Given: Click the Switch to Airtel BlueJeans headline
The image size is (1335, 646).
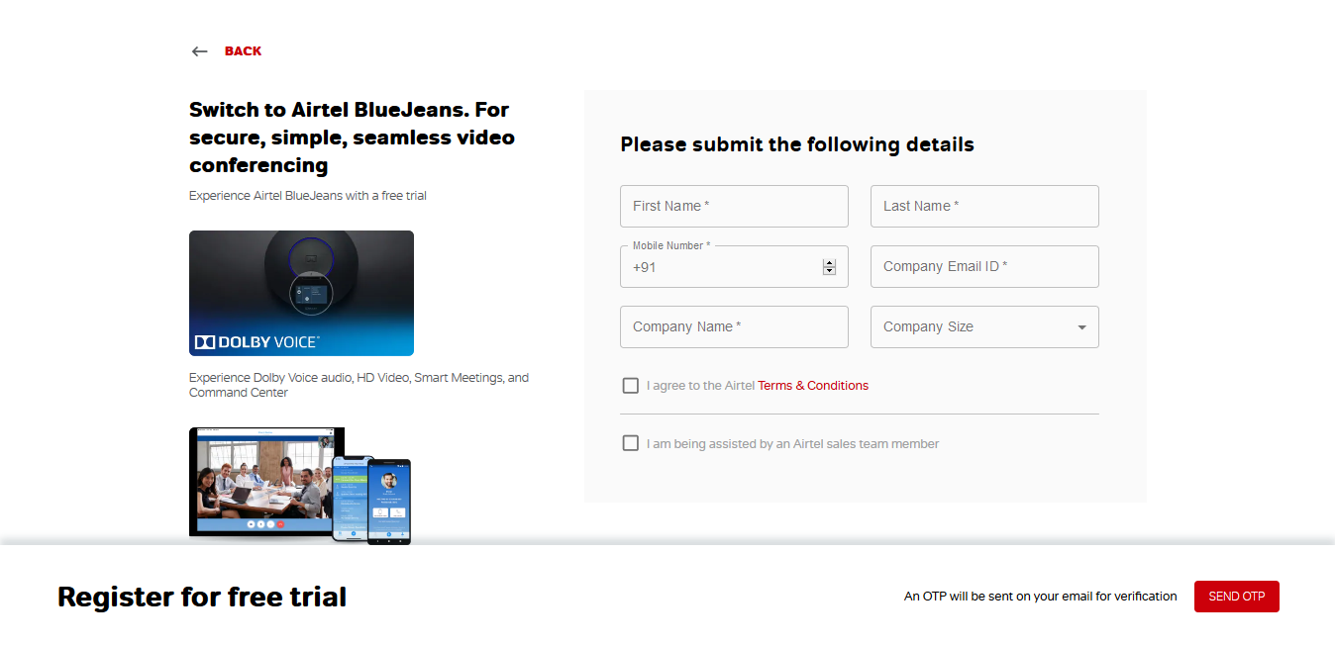Looking at the screenshot, I should (x=352, y=138).
